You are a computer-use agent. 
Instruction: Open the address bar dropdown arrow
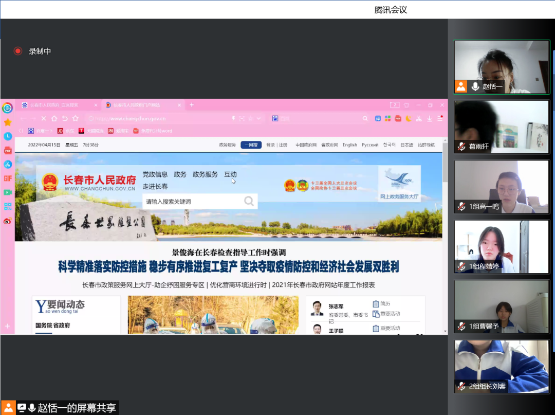pos(258,118)
